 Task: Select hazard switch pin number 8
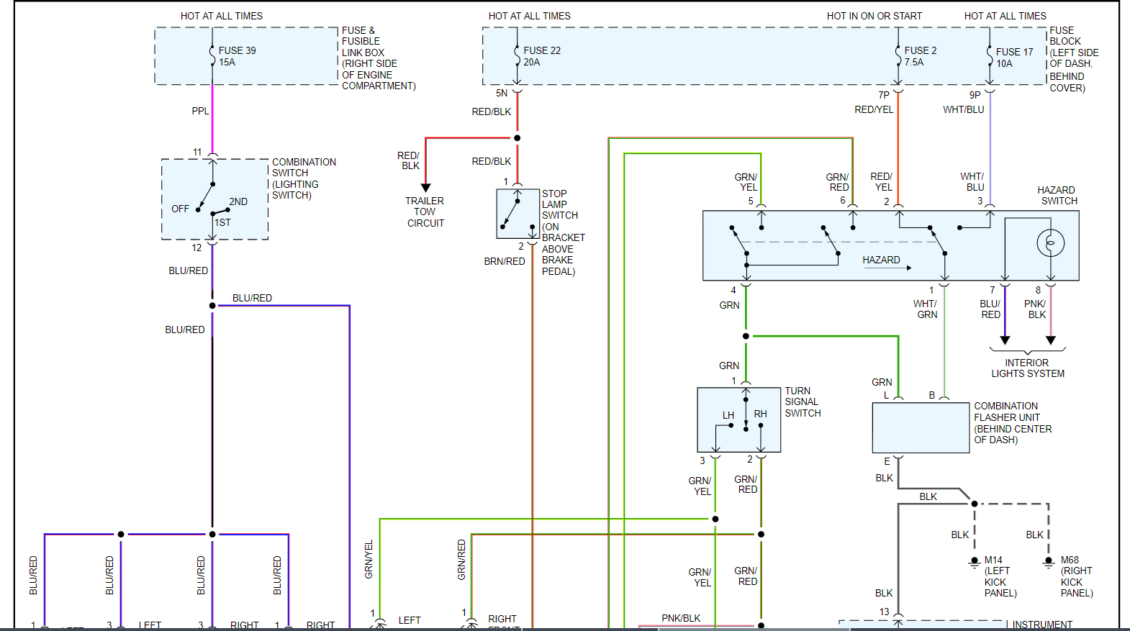[x=1038, y=290]
